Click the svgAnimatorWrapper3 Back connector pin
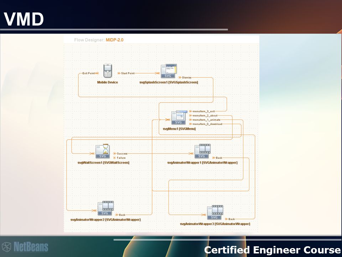 pyautogui.click(x=226, y=219)
